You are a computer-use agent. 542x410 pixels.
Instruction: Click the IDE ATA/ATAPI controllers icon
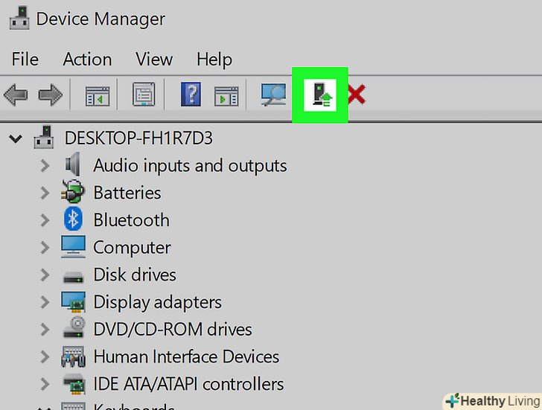74,384
